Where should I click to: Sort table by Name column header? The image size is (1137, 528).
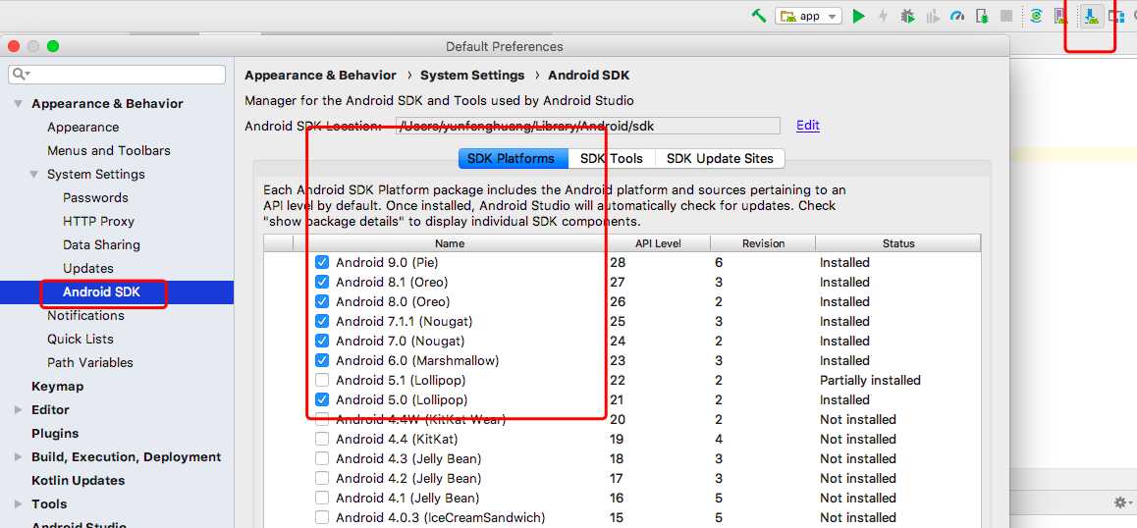click(450, 243)
